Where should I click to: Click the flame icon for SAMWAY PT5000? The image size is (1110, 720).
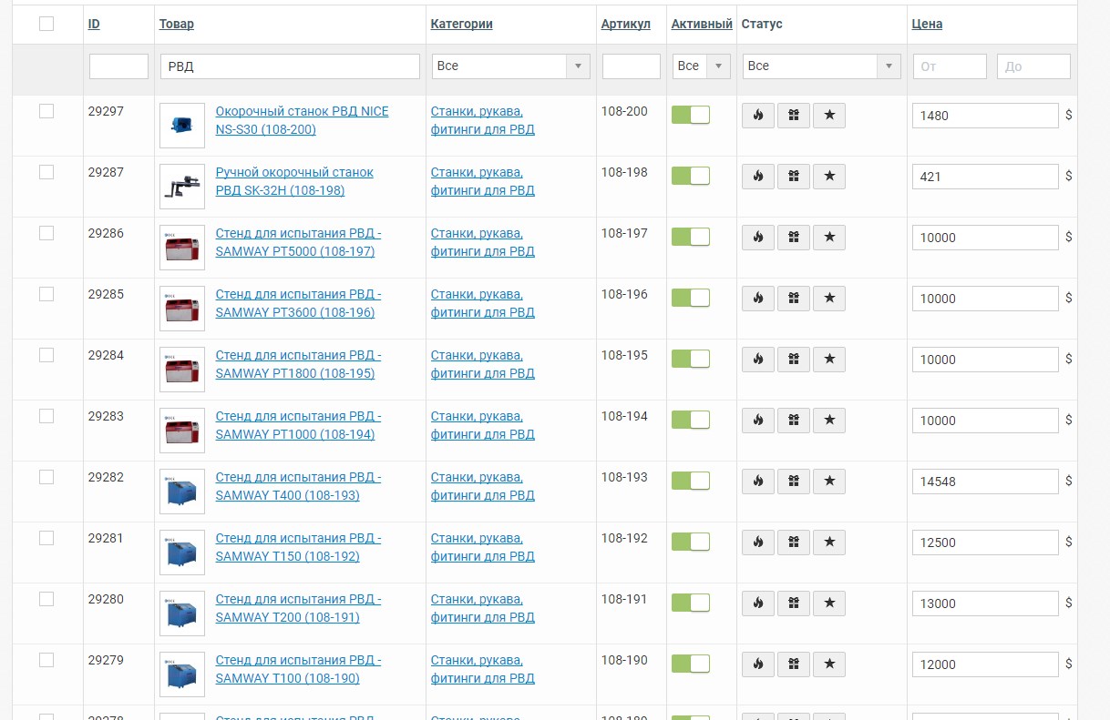coord(758,238)
